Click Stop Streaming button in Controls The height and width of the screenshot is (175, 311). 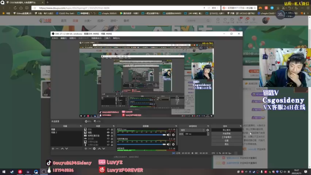[227, 130]
